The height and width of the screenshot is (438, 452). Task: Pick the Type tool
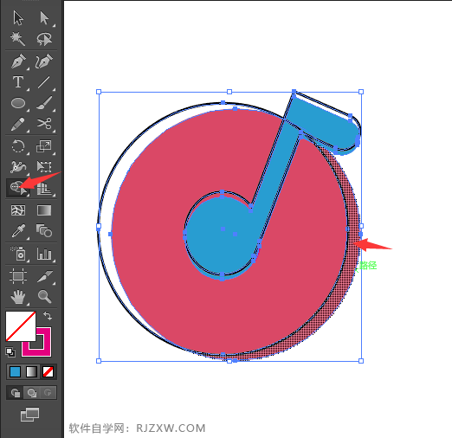point(18,82)
